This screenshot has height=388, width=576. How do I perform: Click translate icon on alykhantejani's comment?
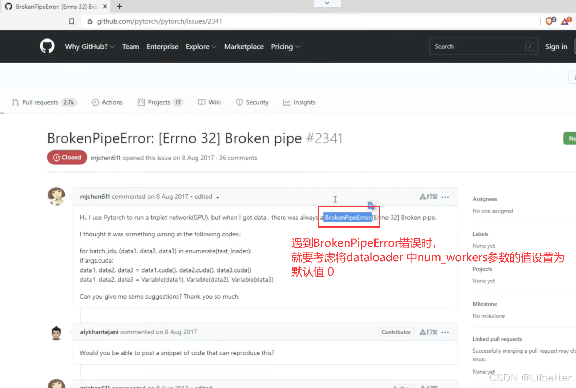[x=428, y=332]
